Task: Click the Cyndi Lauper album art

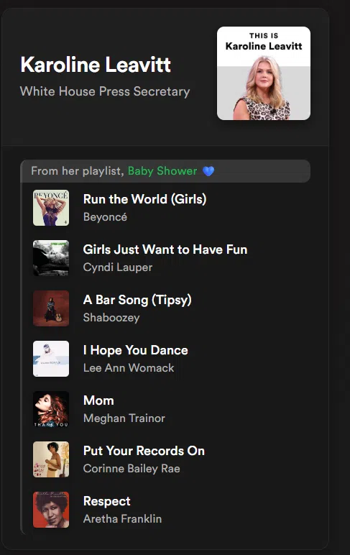Action: pos(51,258)
